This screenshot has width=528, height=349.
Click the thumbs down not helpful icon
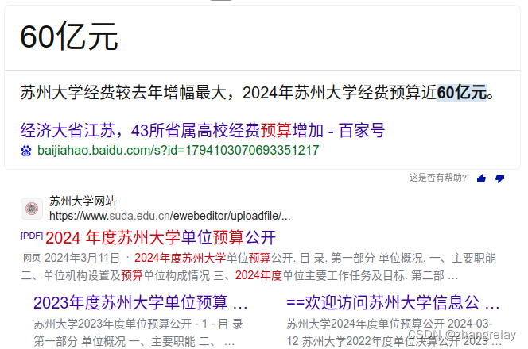(499, 178)
